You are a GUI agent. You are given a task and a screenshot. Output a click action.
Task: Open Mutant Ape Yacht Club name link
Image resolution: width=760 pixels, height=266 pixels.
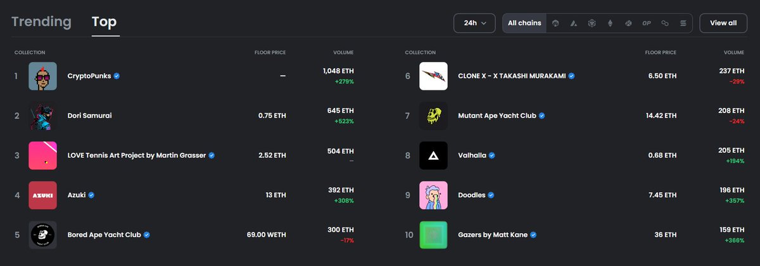tap(497, 116)
